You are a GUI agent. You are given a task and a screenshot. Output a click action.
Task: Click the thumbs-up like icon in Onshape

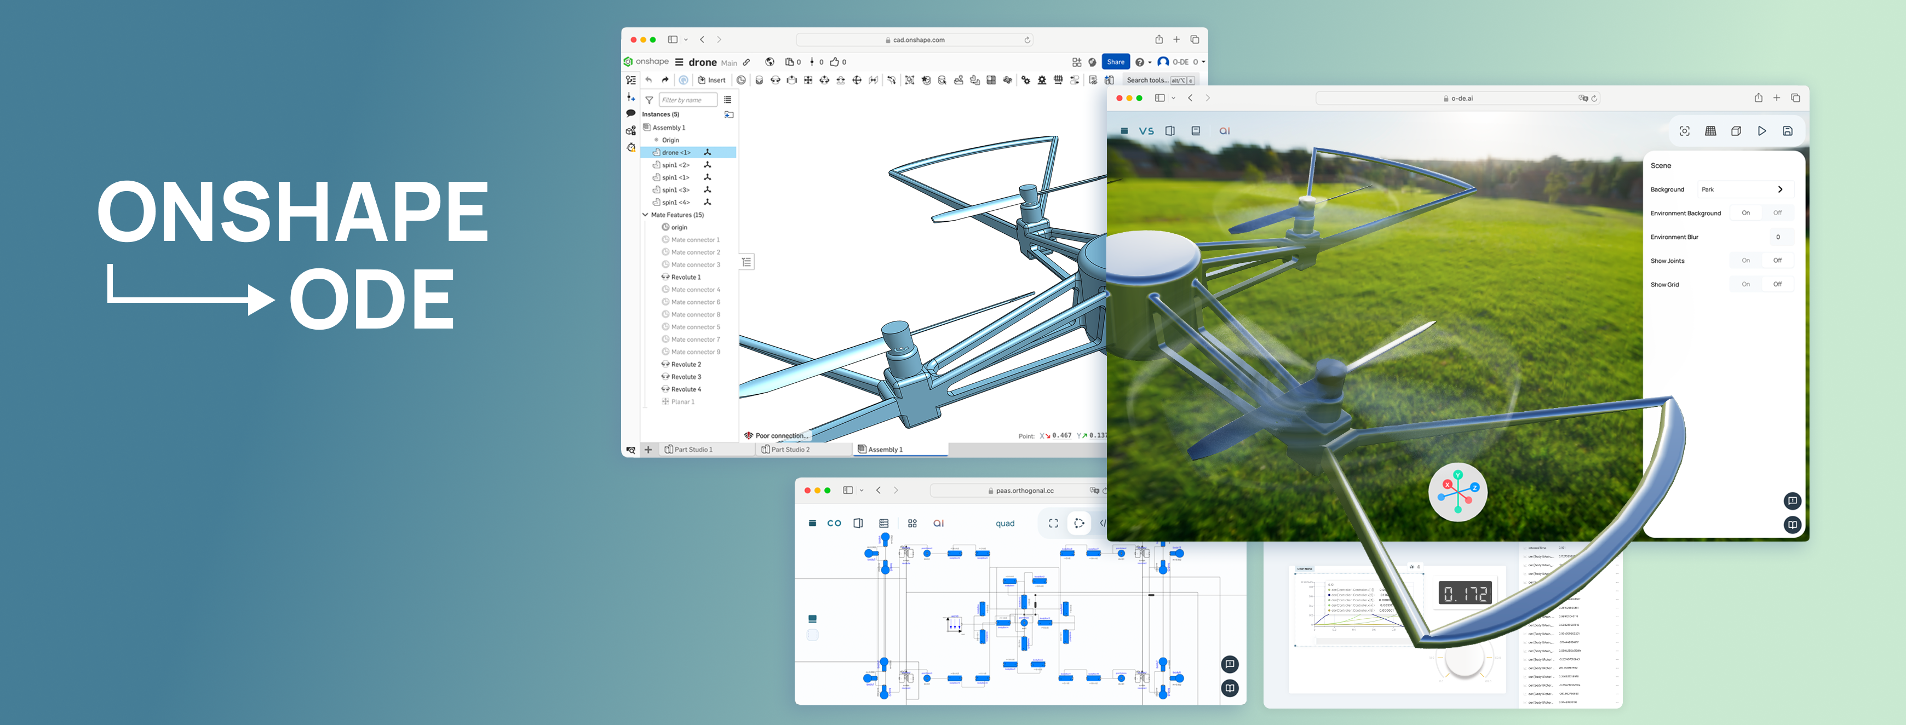click(834, 62)
